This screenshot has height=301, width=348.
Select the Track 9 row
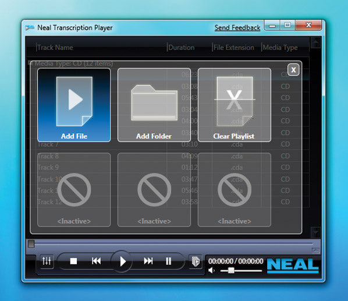pos(168,167)
